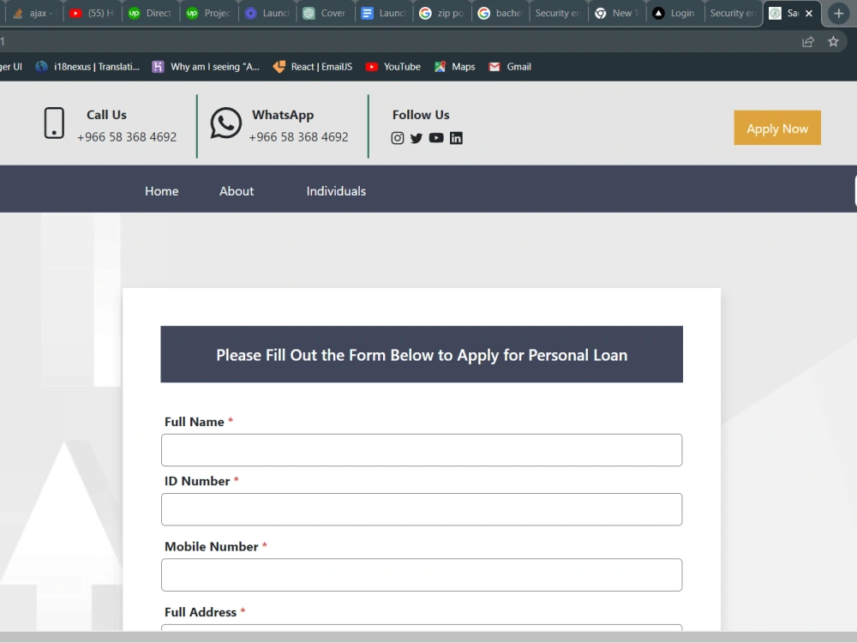Switch to the zip po Google tab

[441, 13]
